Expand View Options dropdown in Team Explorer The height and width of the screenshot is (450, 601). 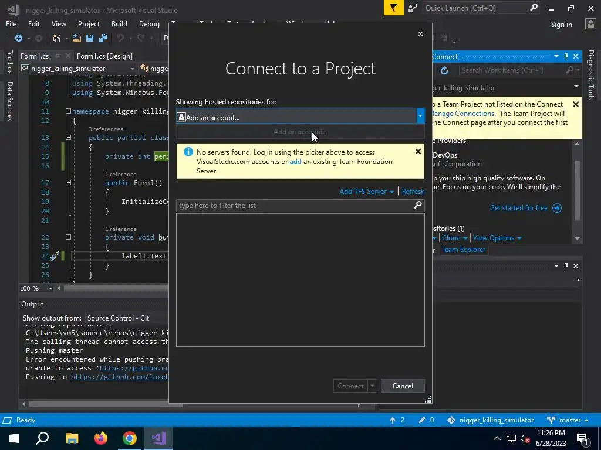pos(519,238)
